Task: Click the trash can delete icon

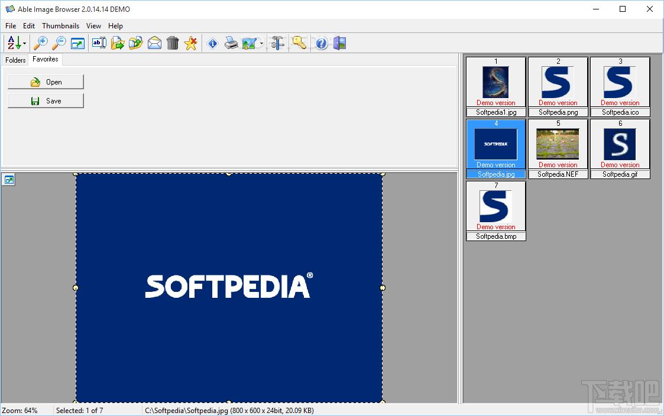Action: pos(172,43)
